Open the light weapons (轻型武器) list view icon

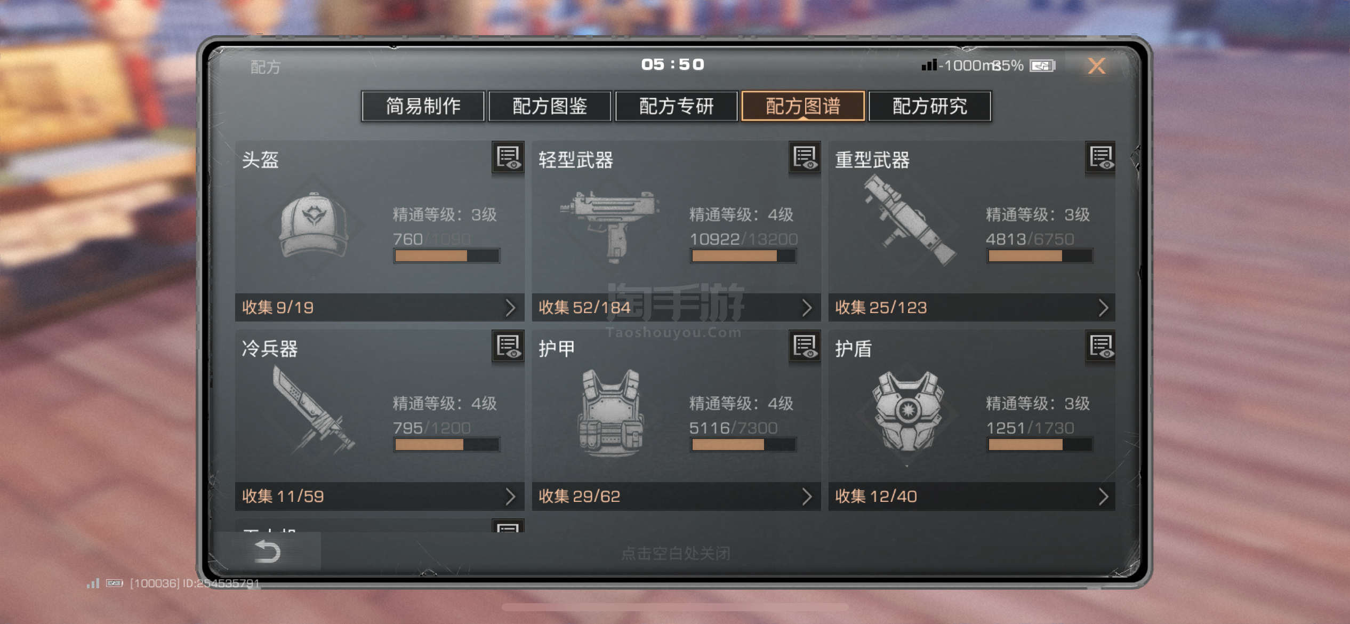(805, 158)
